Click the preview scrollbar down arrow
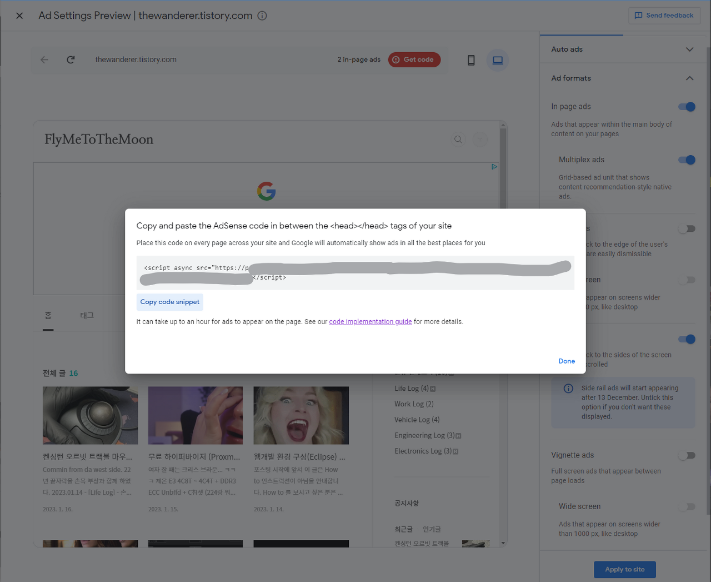This screenshot has height=582, width=711. (503, 543)
